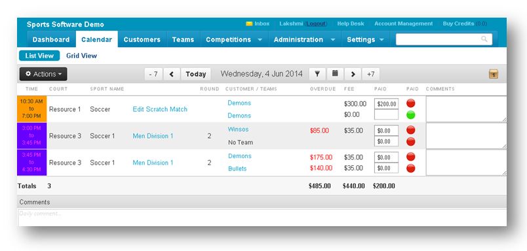Viewport: 527px width, 251px height.
Task: Toggle green paid status for second Demons
Action: pos(411,115)
